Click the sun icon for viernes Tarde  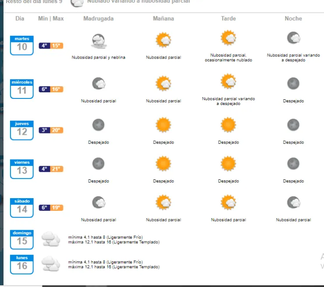pos(228,164)
